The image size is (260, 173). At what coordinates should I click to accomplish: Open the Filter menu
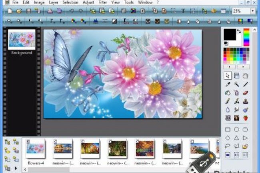[x=102, y=2]
